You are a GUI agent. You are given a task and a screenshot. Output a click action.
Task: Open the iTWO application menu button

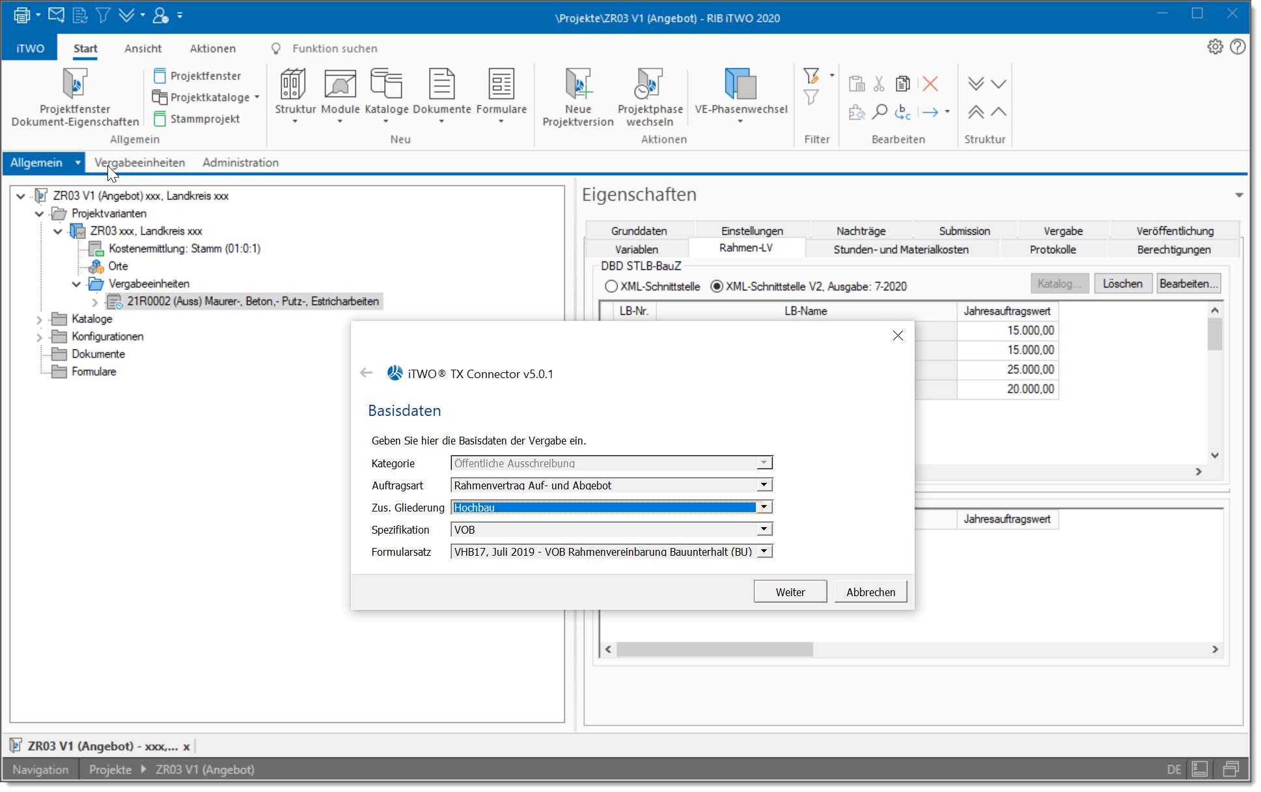[x=30, y=48]
